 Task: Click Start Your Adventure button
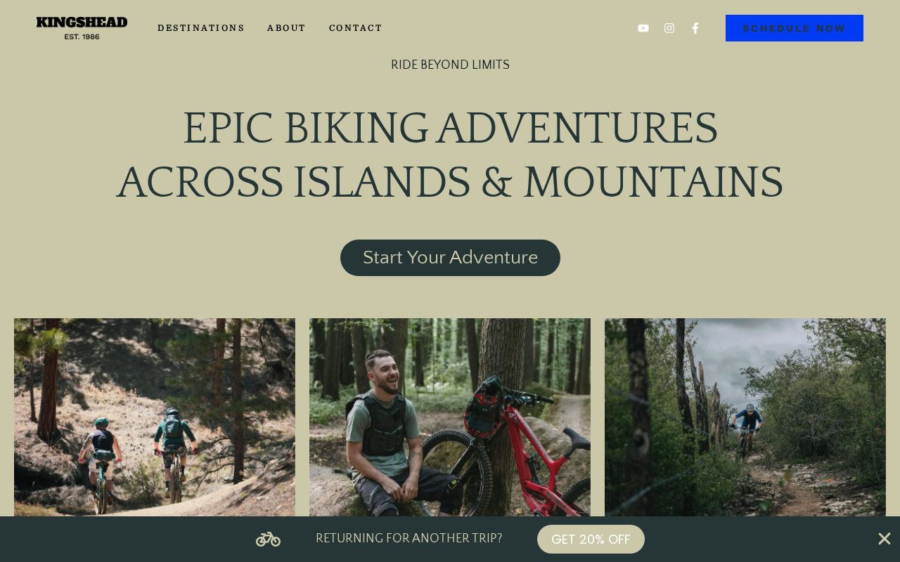pyautogui.click(x=450, y=258)
